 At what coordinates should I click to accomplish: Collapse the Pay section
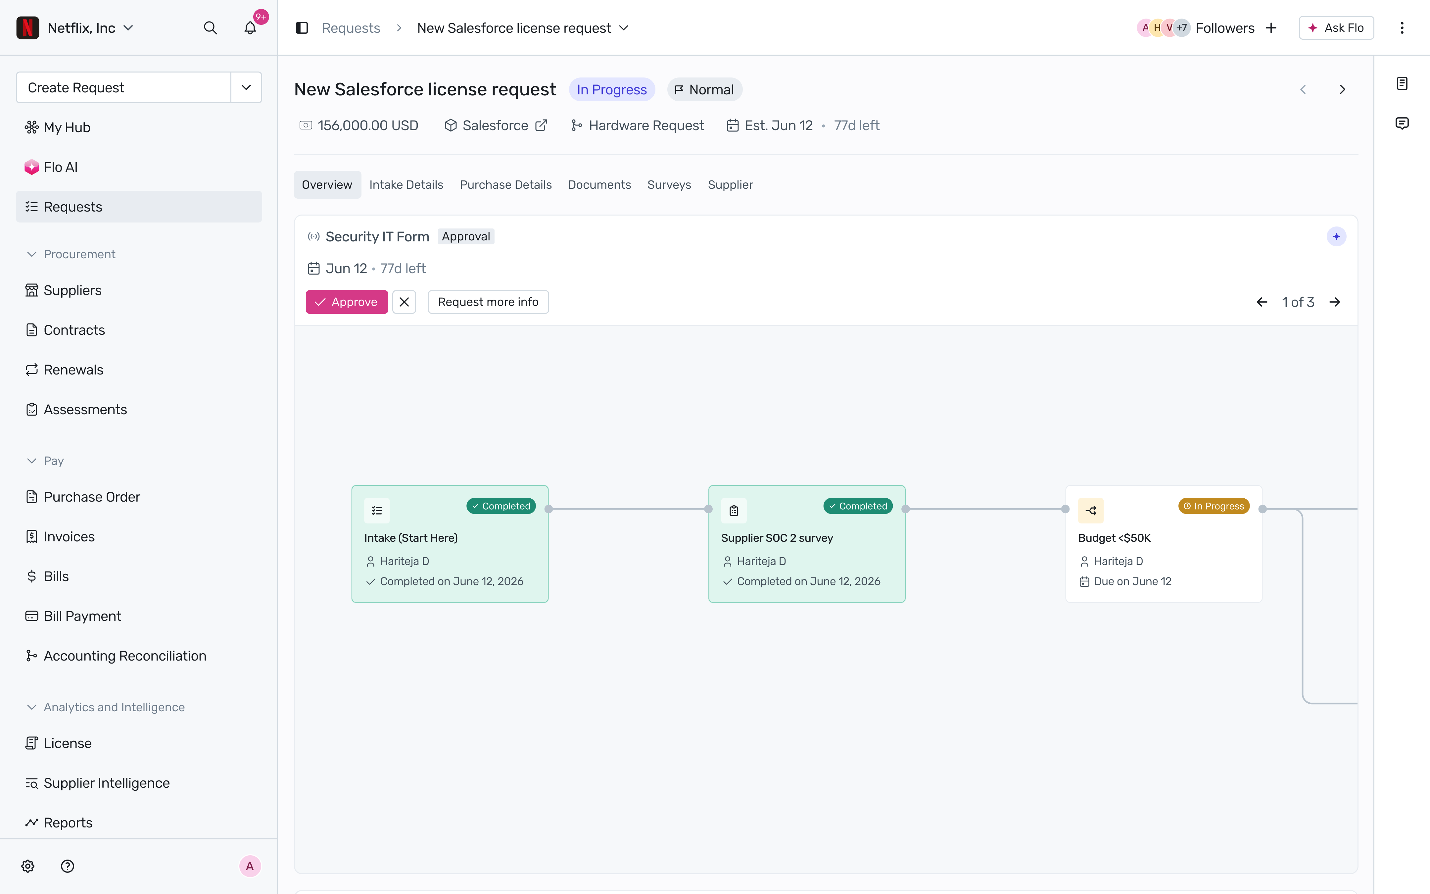click(x=45, y=461)
